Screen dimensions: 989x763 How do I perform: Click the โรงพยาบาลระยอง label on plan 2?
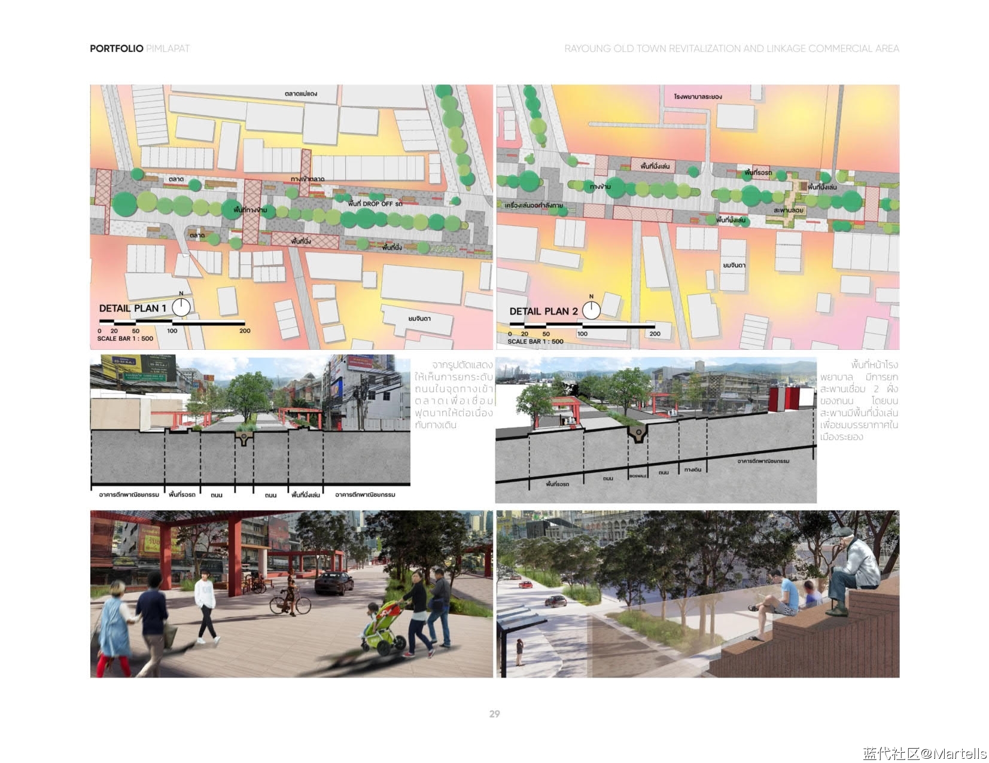(x=698, y=97)
